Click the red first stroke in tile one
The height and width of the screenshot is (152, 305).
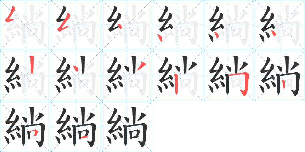tap(10, 14)
